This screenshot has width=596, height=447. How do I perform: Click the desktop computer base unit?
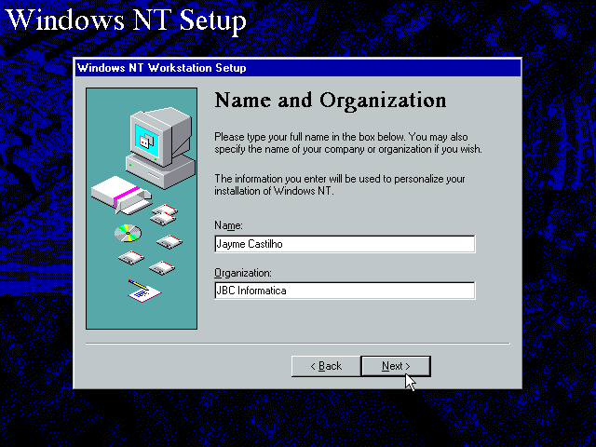pos(164,169)
